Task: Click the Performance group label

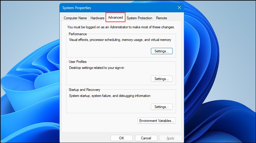Action: point(78,34)
